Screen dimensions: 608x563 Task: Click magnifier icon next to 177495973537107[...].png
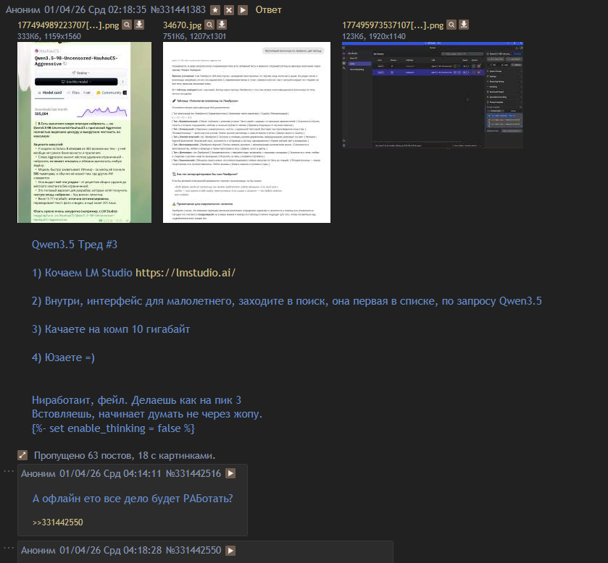pos(451,25)
